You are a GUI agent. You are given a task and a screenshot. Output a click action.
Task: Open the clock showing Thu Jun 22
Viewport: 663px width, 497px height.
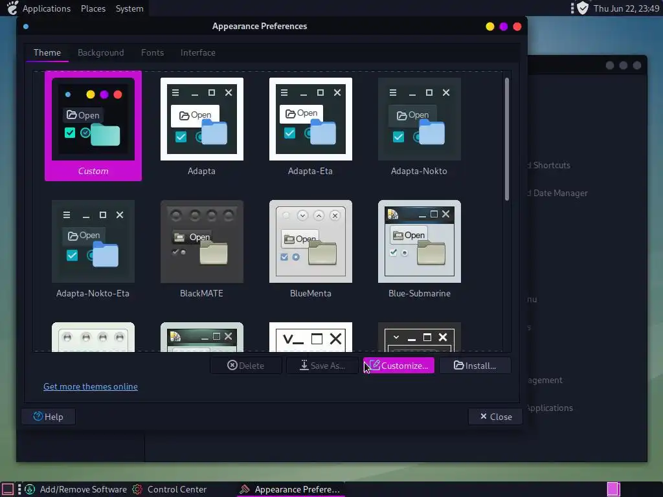[626, 8]
